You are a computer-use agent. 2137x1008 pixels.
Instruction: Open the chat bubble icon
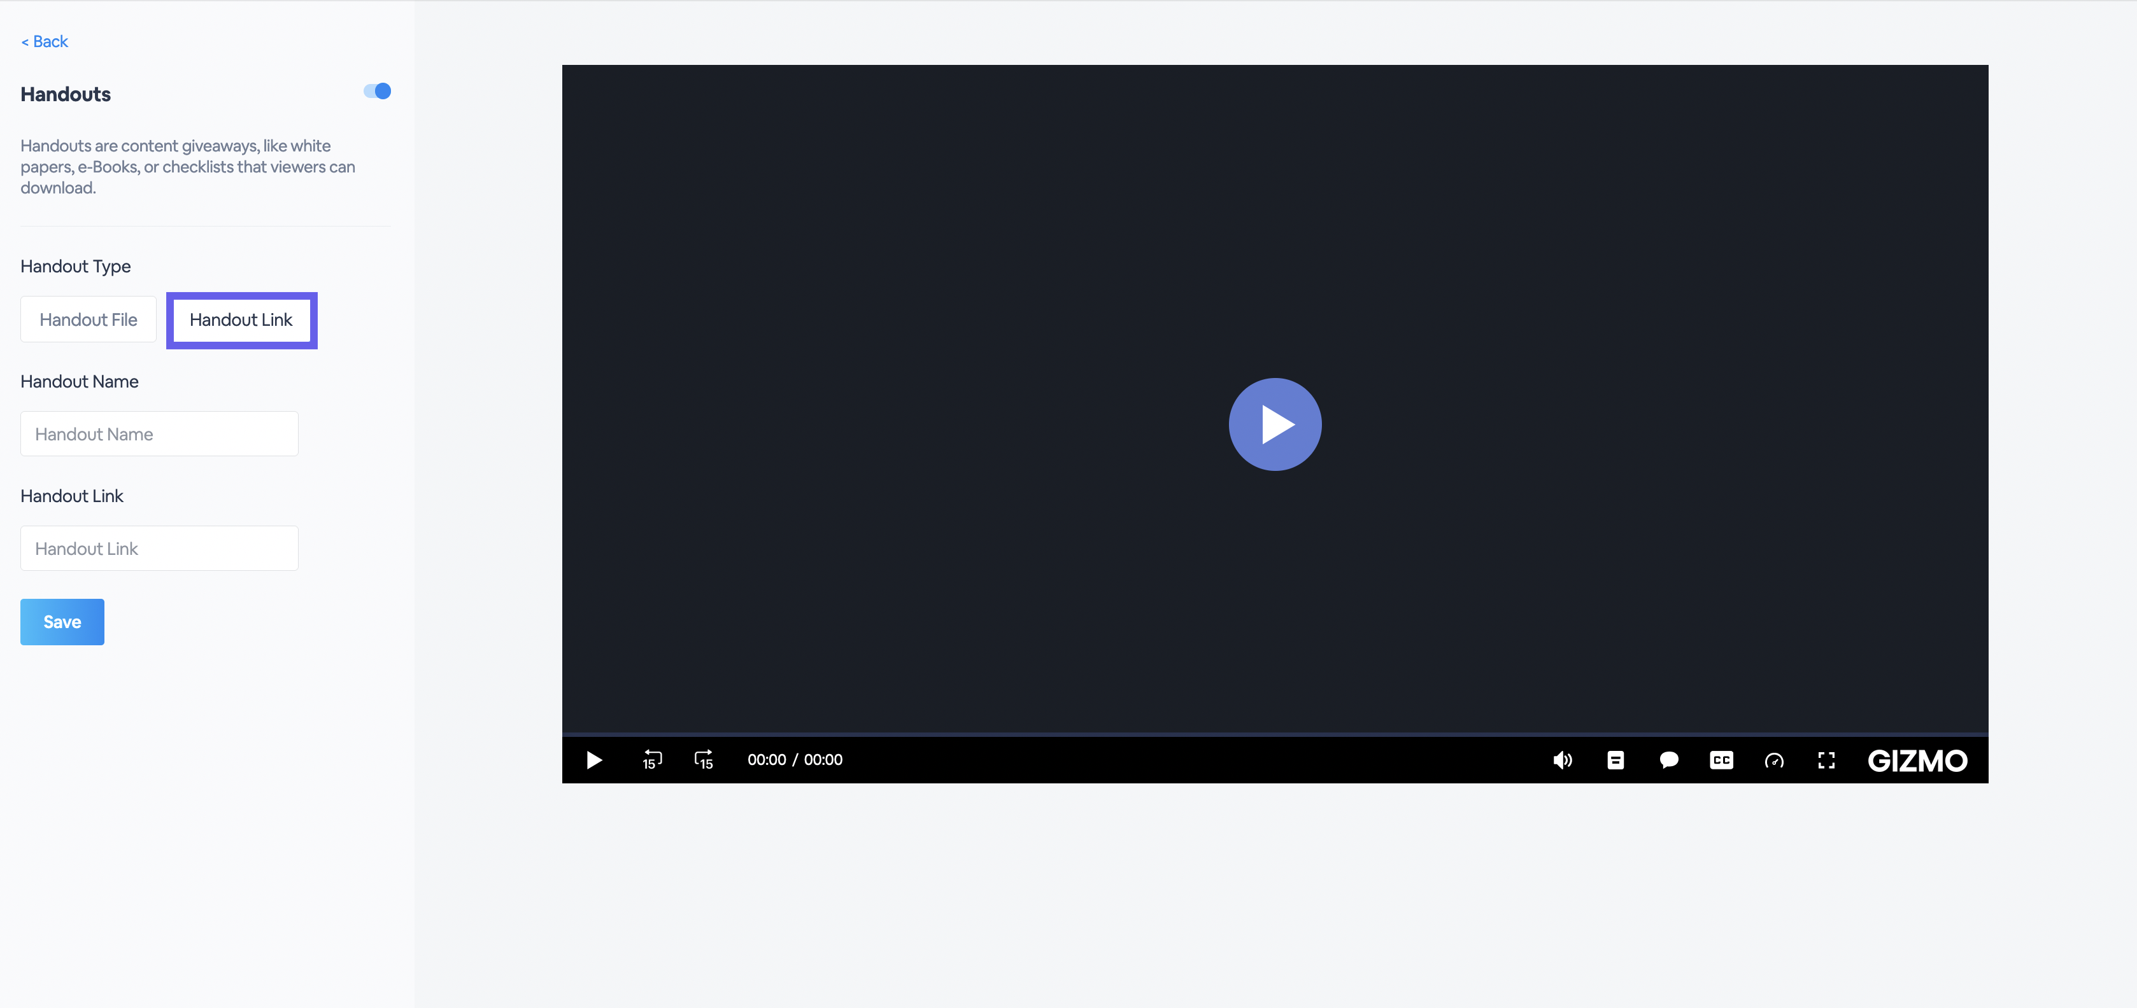[1668, 760]
